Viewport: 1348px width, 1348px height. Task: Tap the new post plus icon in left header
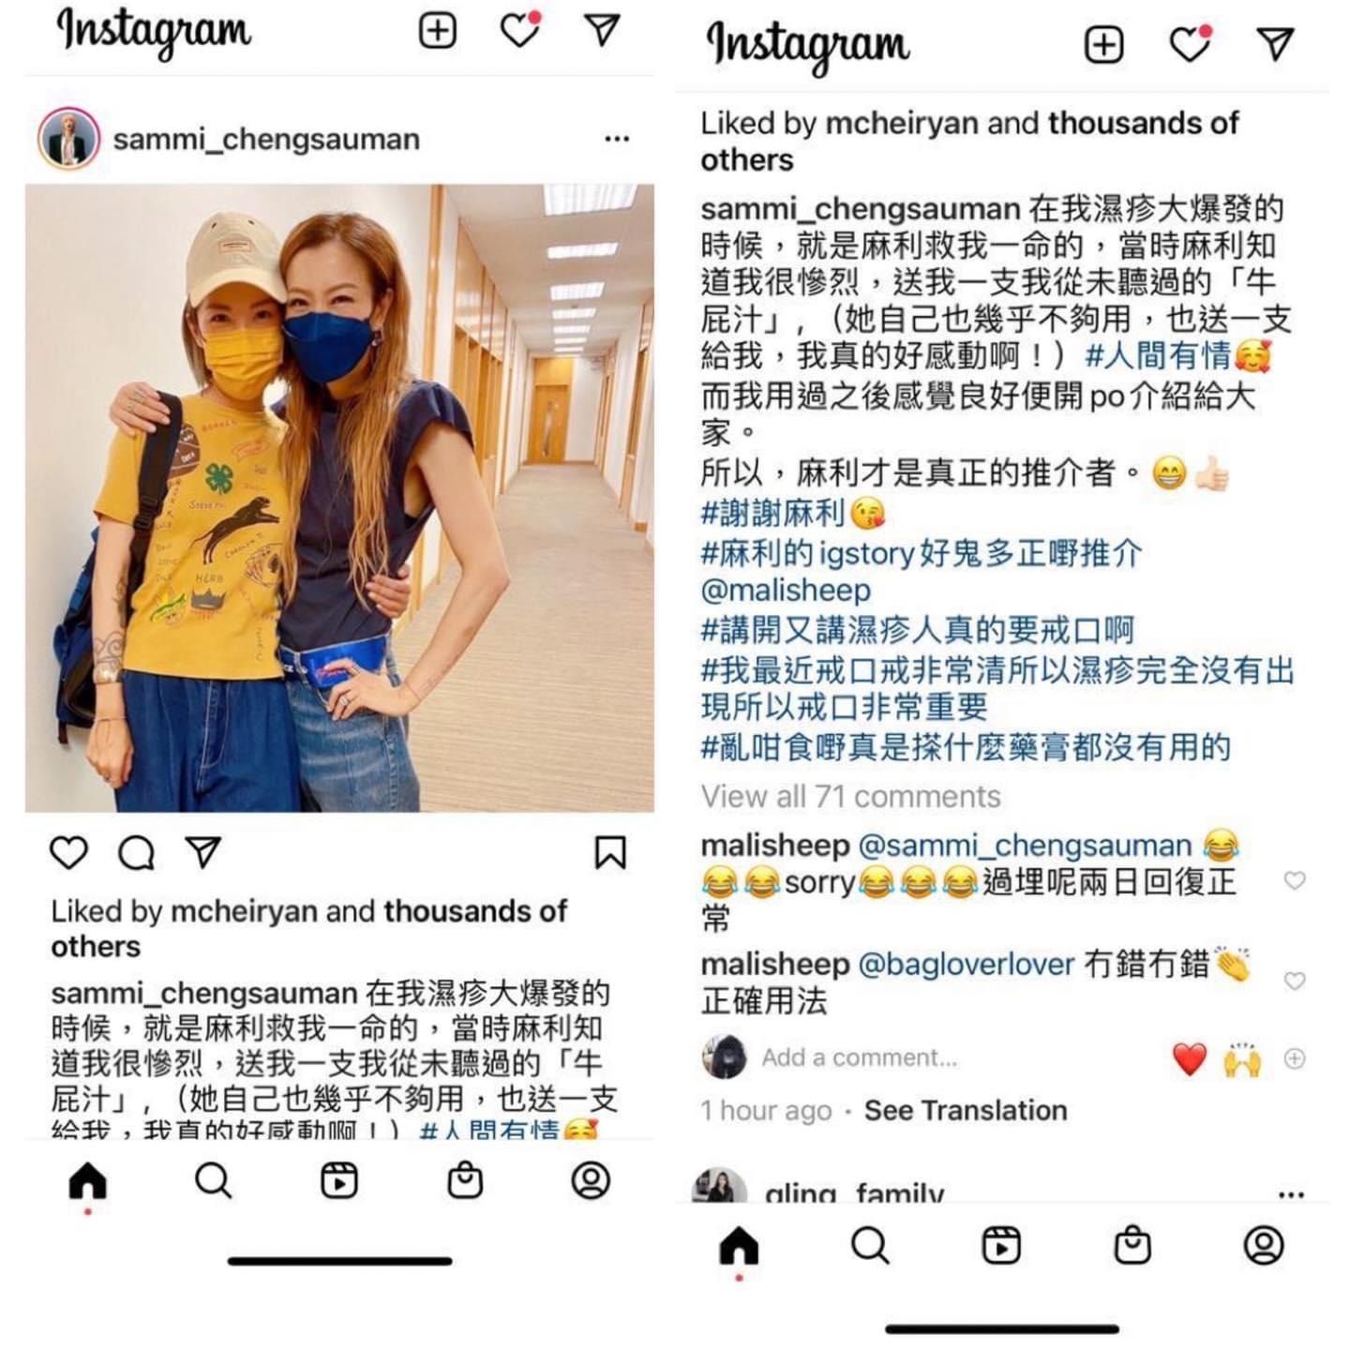coord(437,31)
